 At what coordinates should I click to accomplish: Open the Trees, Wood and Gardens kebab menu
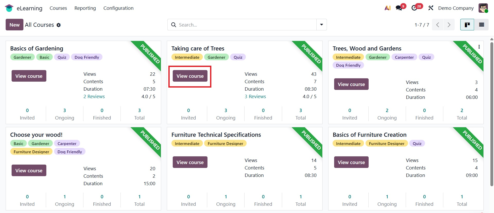pos(479,47)
